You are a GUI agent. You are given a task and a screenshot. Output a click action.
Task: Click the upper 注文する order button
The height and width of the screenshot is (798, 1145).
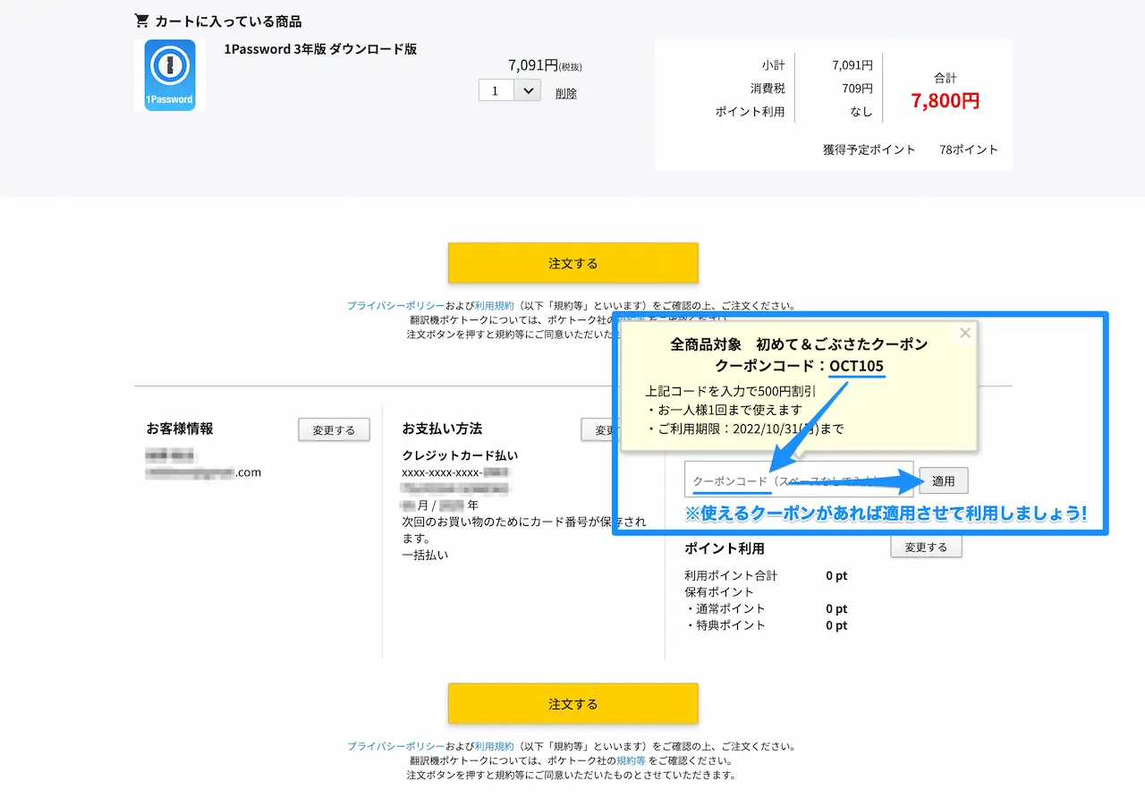tap(572, 263)
